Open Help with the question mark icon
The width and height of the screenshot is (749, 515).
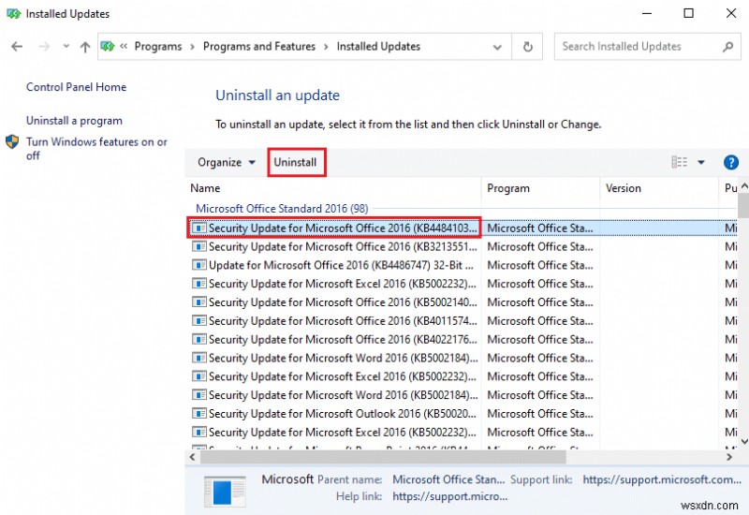point(730,162)
